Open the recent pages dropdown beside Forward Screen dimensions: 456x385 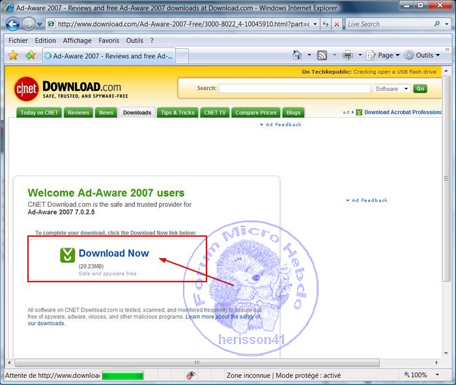tap(40, 25)
